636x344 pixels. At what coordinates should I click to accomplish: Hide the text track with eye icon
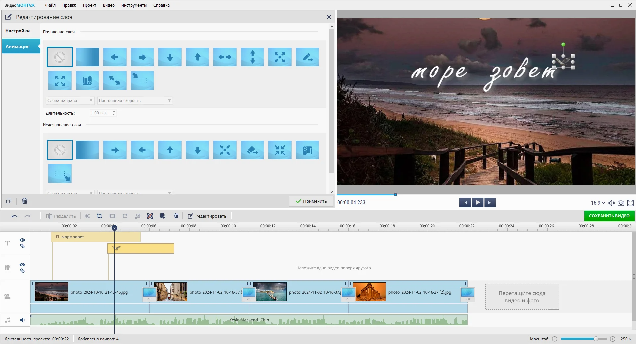(22, 240)
